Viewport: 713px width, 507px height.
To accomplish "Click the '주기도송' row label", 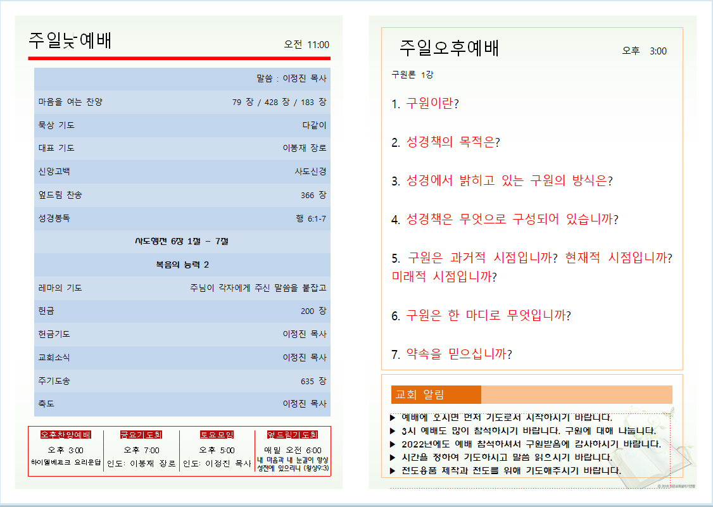I will click(x=54, y=381).
